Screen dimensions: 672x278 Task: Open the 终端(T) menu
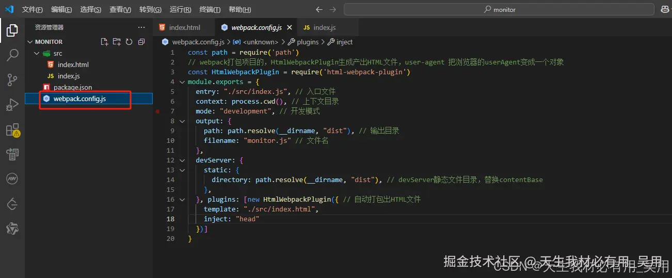click(x=210, y=10)
